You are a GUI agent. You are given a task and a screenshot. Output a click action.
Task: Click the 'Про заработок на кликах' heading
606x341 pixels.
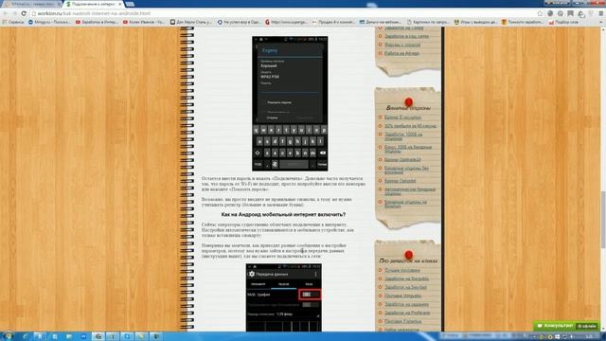tap(408, 261)
